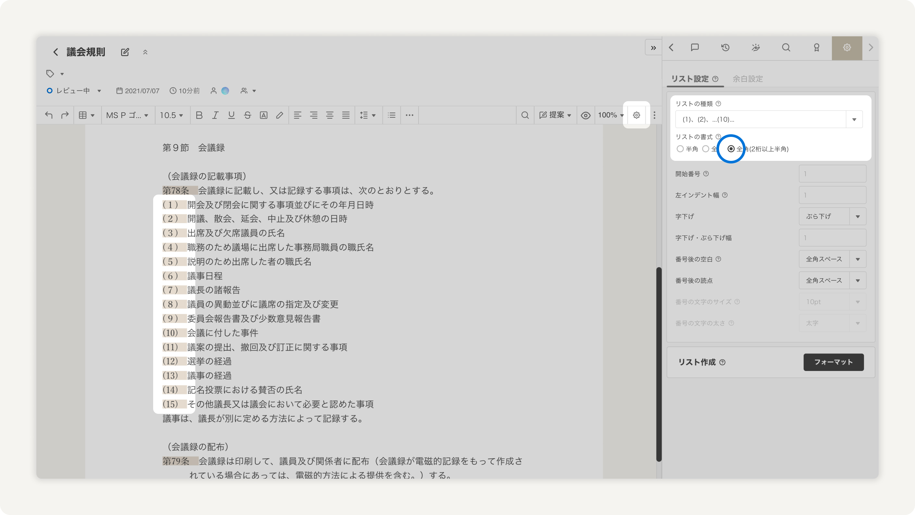The height and width of the screenshot is (515, 915).
Task: Click the toolbar search magnifier icon
Action: point(525,115)
